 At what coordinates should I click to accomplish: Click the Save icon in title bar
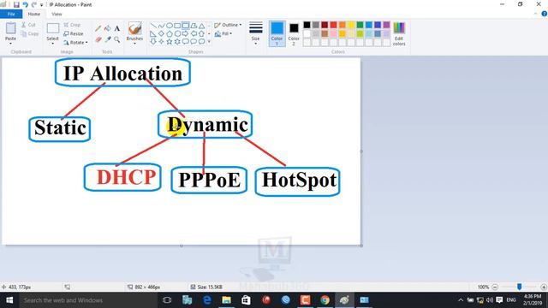[16, 5]
